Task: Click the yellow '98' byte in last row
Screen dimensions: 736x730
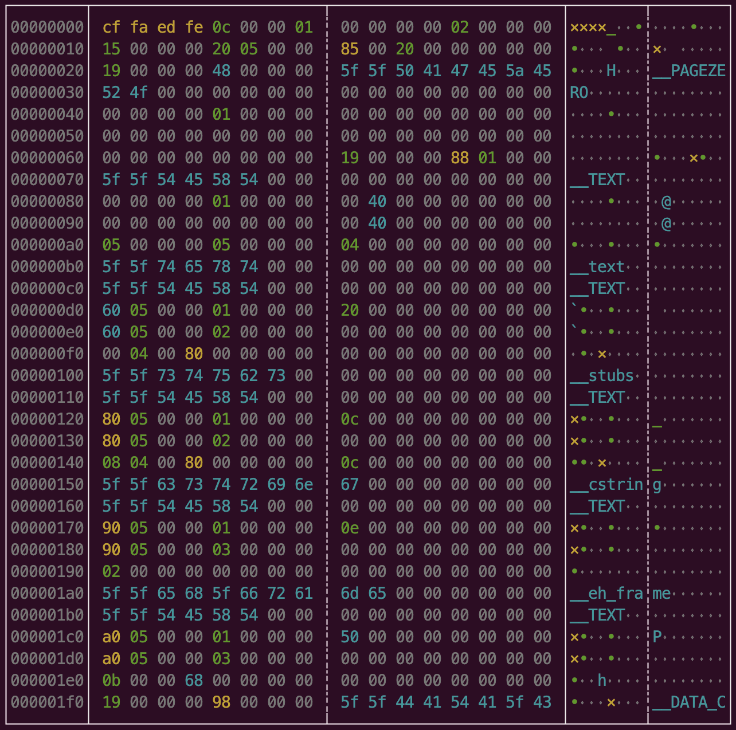Action: pyautogui.click(x=221, y=702)
